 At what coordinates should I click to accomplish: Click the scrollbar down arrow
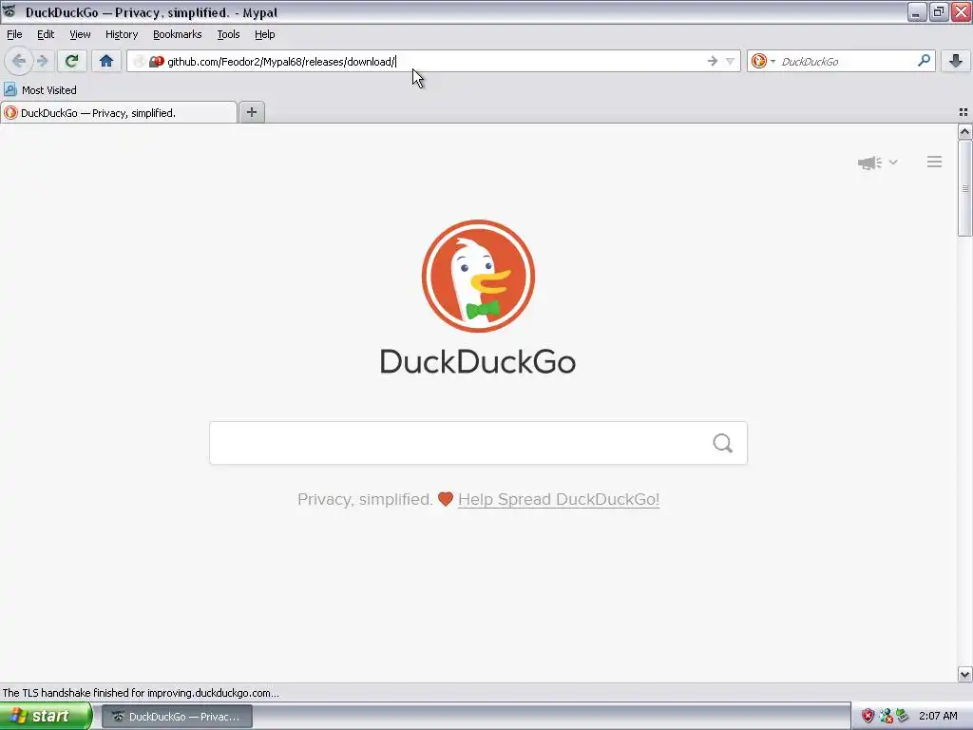(964, 674)
